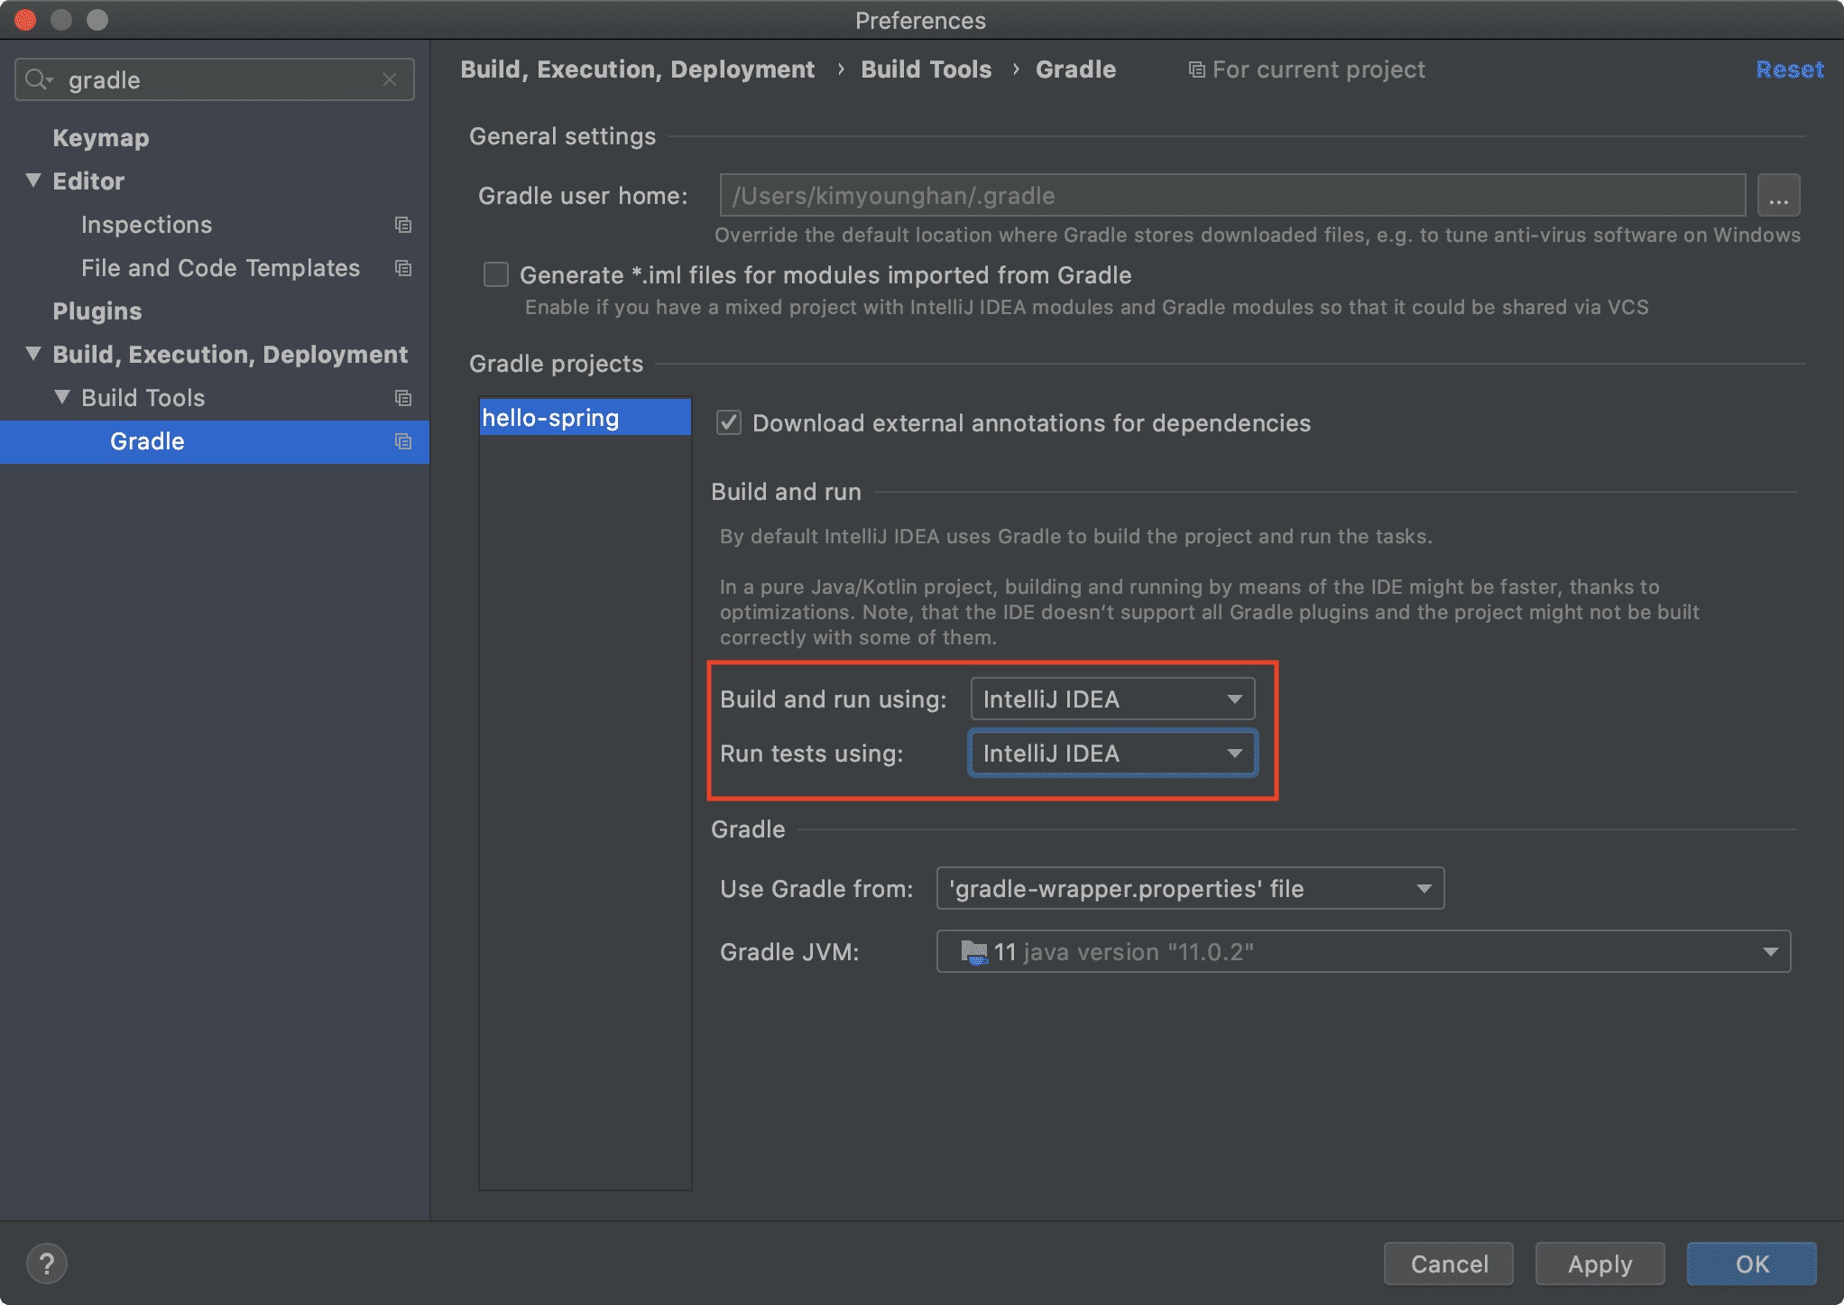Click project-level icon beside Build Tools
This screenshot has height=1305, width=1844.
[403, 398]
